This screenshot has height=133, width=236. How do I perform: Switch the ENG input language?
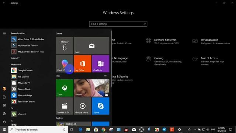(x=213, y=130)
